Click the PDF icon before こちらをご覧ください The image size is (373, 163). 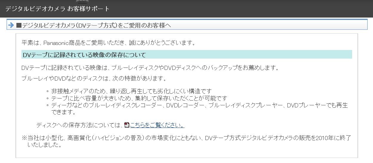coord(127,125)
